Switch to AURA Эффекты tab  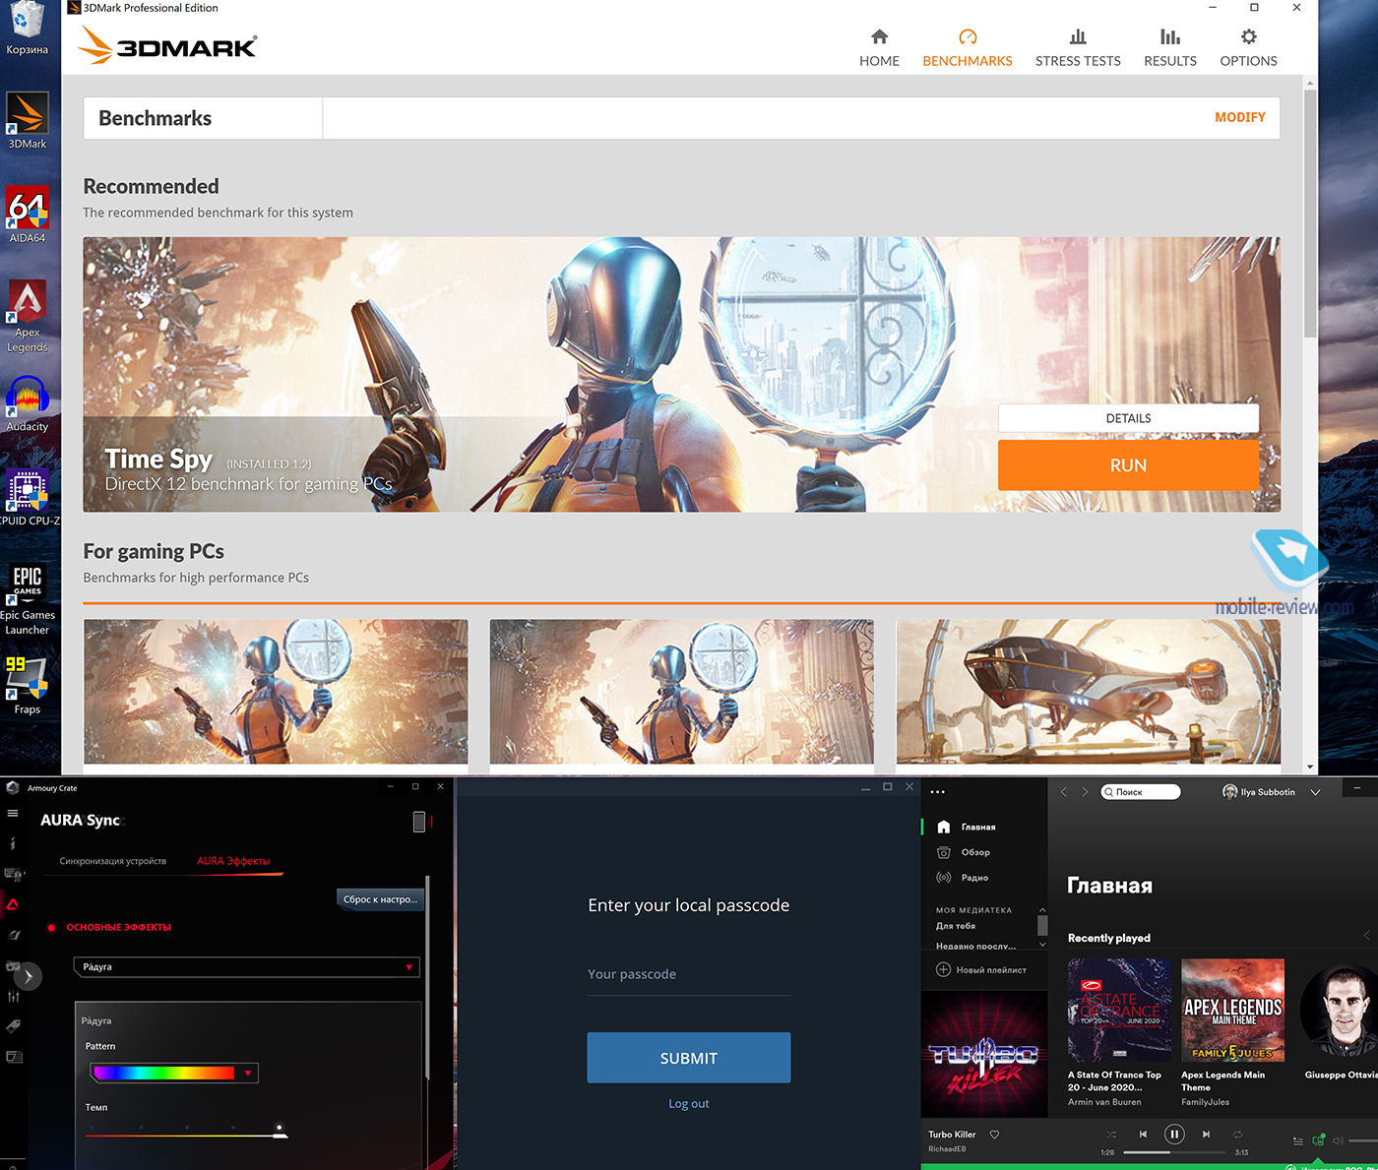point(233,861)
